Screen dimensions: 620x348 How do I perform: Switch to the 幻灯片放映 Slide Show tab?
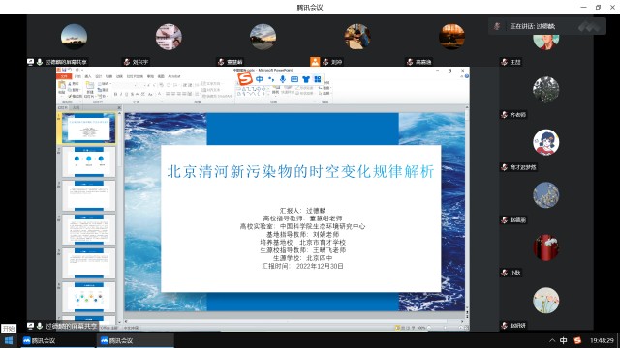(135, 76)
